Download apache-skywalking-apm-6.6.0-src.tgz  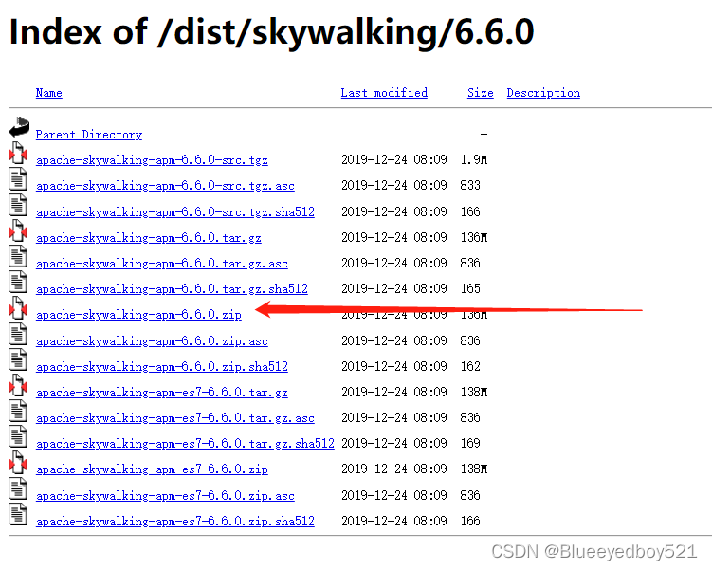click(x=152, y=160)
